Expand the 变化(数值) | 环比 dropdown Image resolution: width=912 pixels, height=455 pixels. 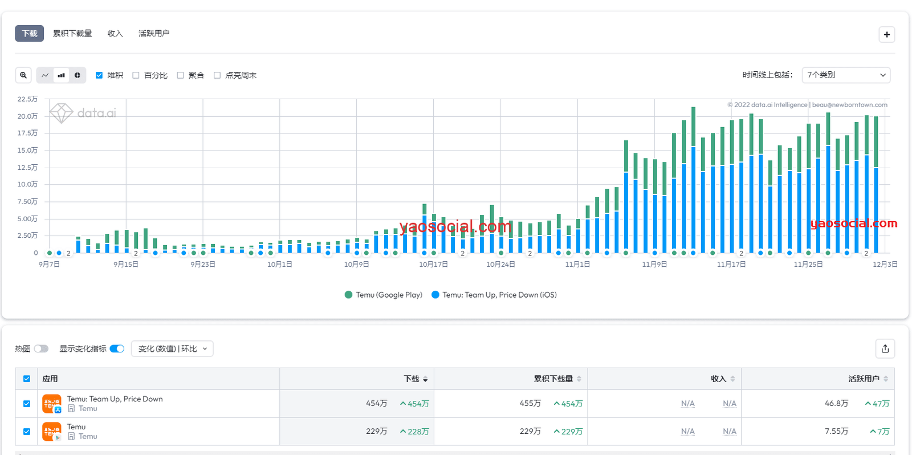[x=172, y=349]
